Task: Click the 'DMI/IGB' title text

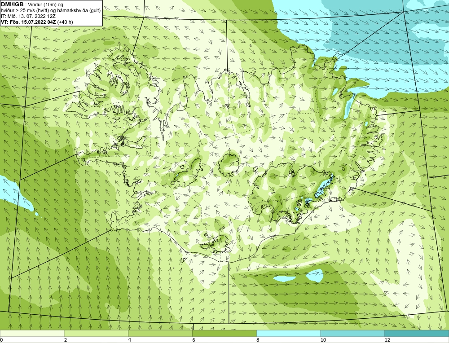Action: click(12, 4)
